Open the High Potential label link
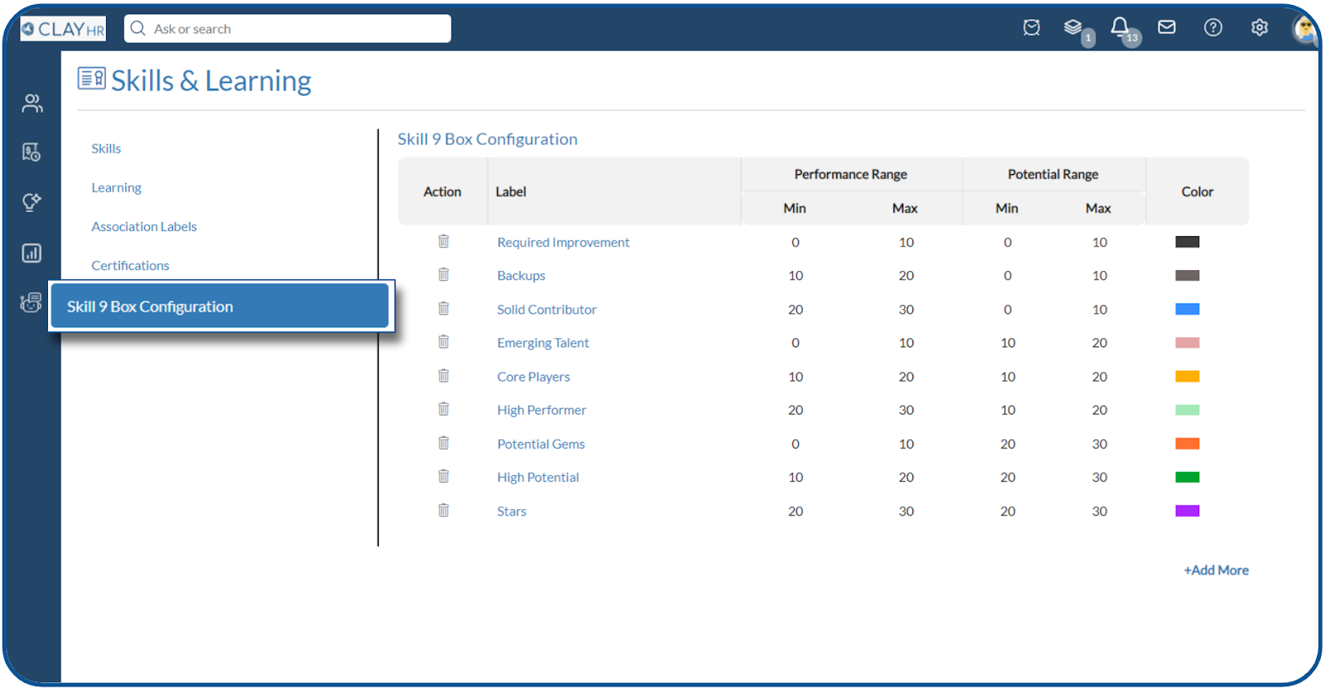Screen dimensions: 1326x693 pyautogui.click(x=538, y=477)
